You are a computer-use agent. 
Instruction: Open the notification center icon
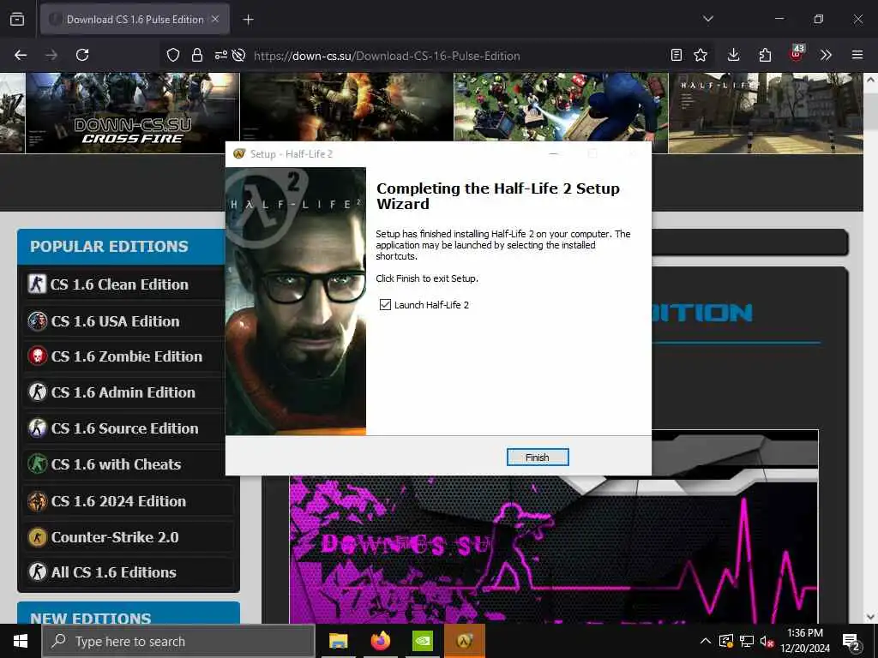[x=851, y=642]
